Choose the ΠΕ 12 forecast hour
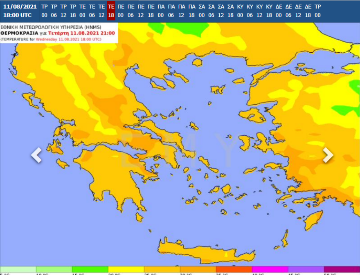Viewport: 360px width, 275px height. pos(141,11)
